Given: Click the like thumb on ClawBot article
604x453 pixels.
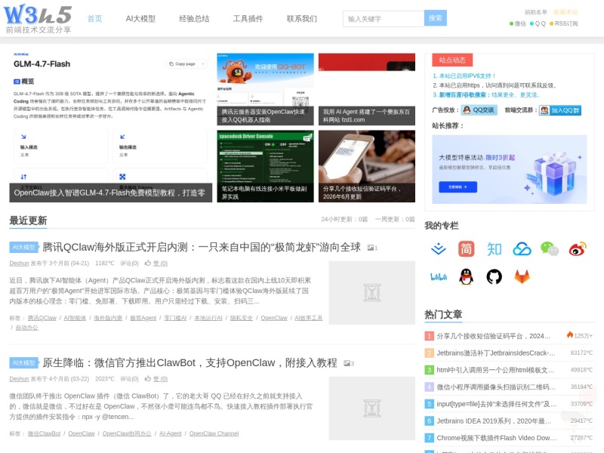Looking at the screenshot, I should (147, 379).
